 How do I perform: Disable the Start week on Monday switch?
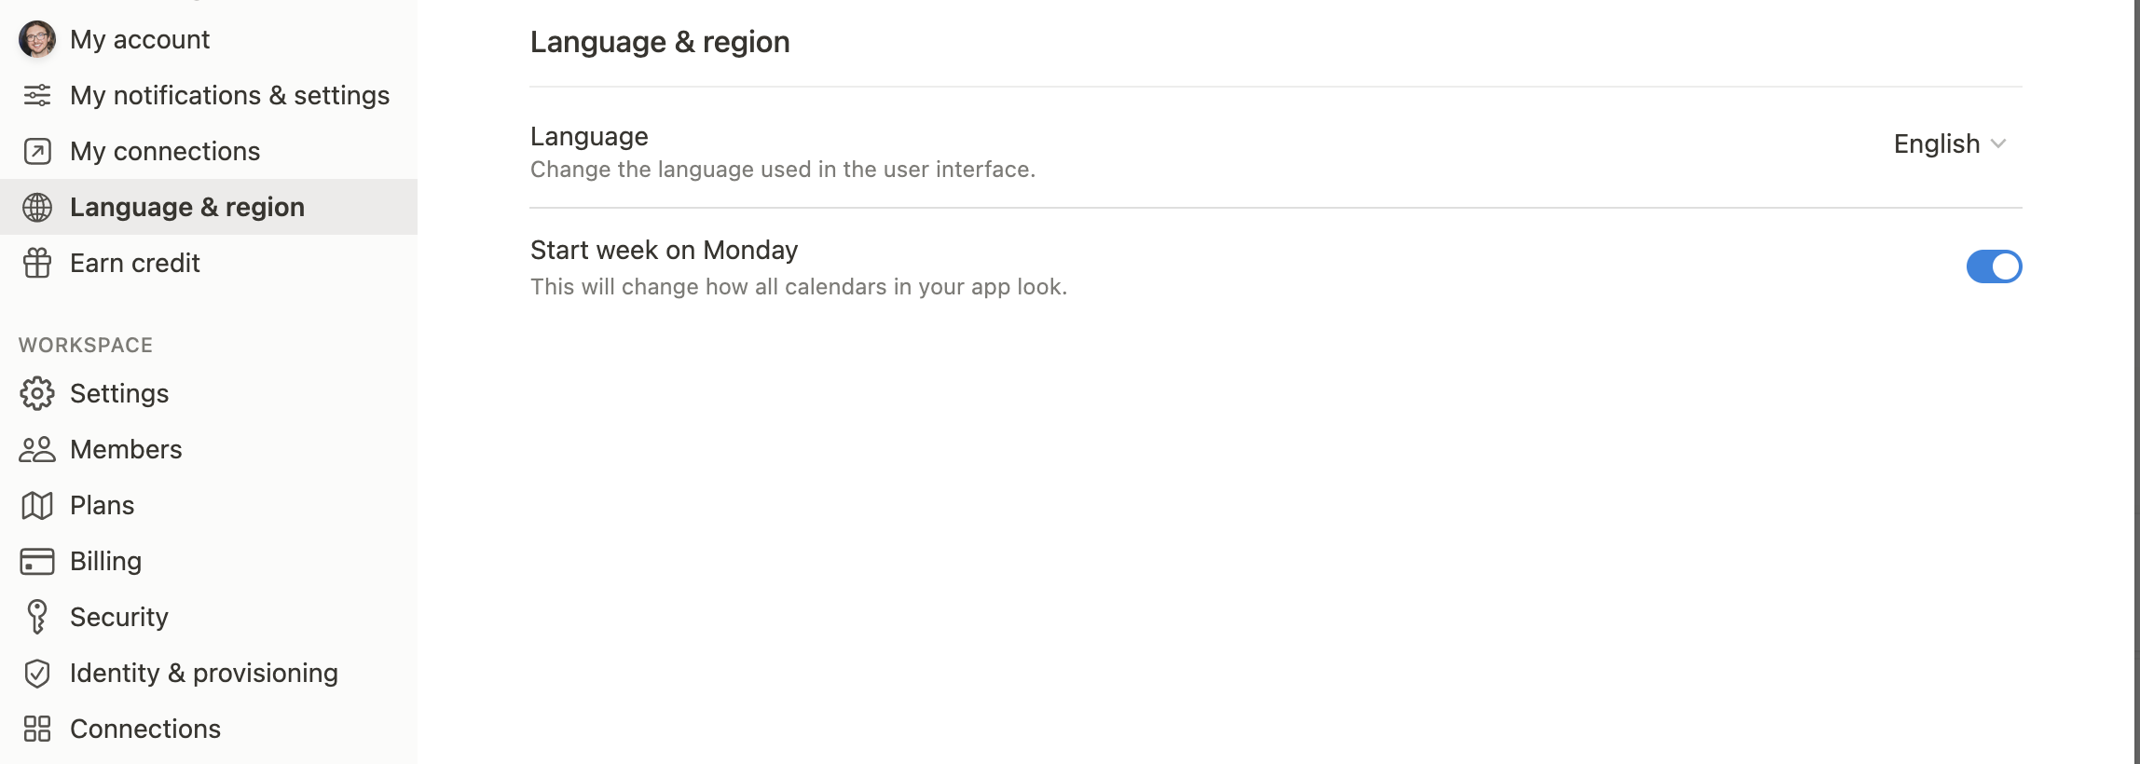pos(1994,266)
